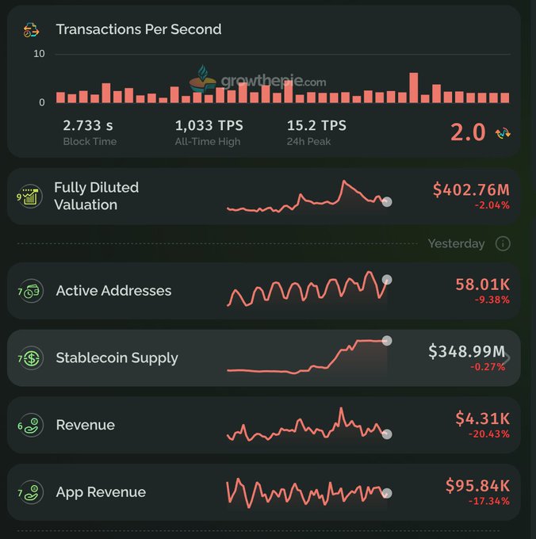Click the tallest bar in TPS chart
This screenshot has height=539, width=536.
click(414, 88)
